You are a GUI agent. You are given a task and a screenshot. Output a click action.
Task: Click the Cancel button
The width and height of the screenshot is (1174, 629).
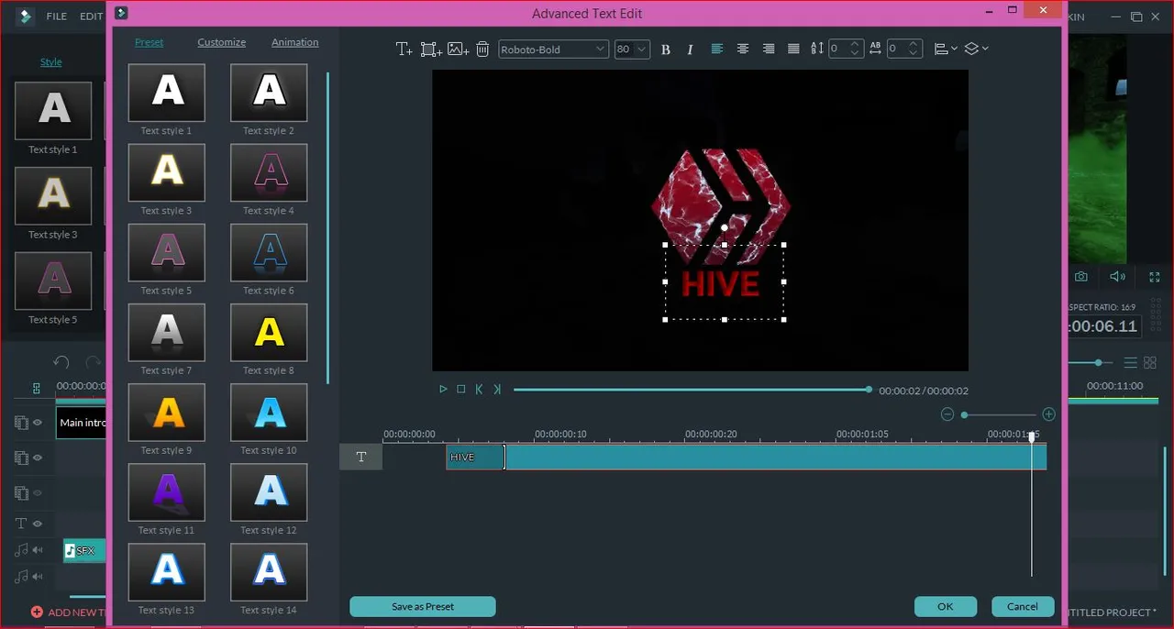pyautogui.click(x=1023, y=607)
